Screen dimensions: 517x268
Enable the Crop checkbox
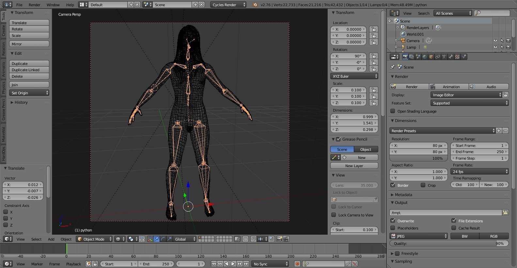pos(423,185)
